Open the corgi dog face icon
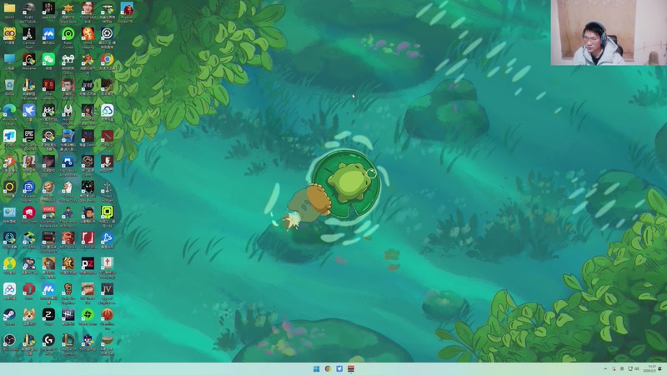This screenshot has height=375, width=667. click(x=29, y=314)
